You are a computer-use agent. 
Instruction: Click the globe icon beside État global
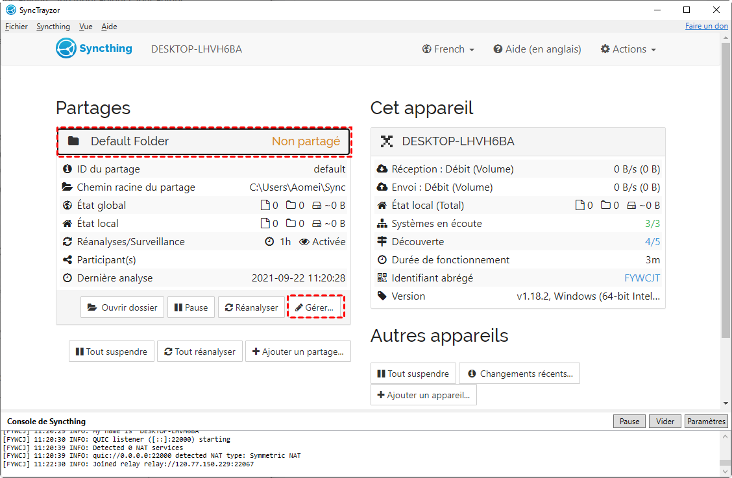[67, 206]
